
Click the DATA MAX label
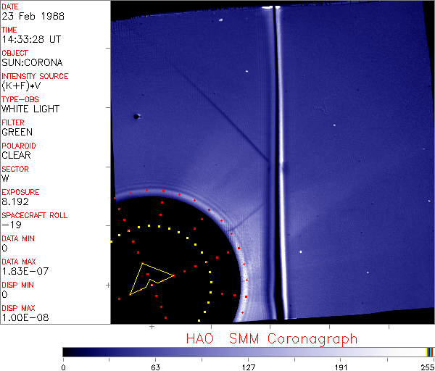click(19, 262)
